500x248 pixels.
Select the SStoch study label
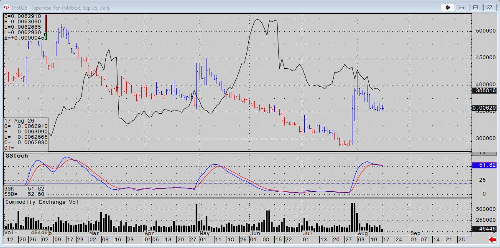tap(17, 156)
